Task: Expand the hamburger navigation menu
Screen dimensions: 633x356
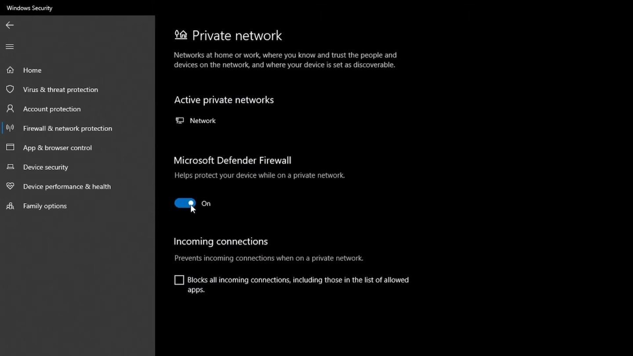Action: [x=10, y=47]
